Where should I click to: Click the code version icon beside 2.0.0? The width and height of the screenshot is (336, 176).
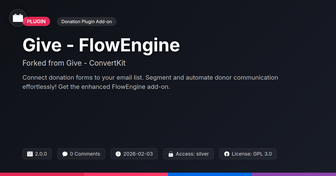[30, 154]
